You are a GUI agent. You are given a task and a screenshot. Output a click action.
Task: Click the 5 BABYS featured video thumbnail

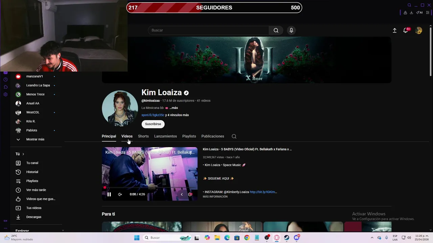point(150,174)
